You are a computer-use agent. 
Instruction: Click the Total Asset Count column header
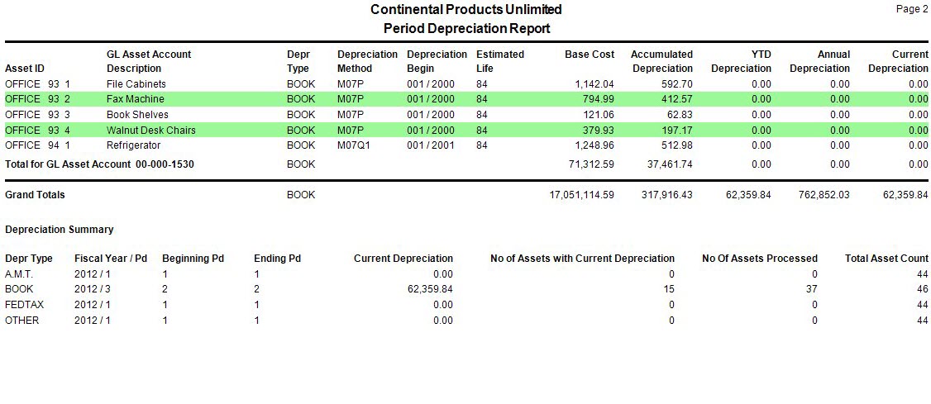coord(886,259)
